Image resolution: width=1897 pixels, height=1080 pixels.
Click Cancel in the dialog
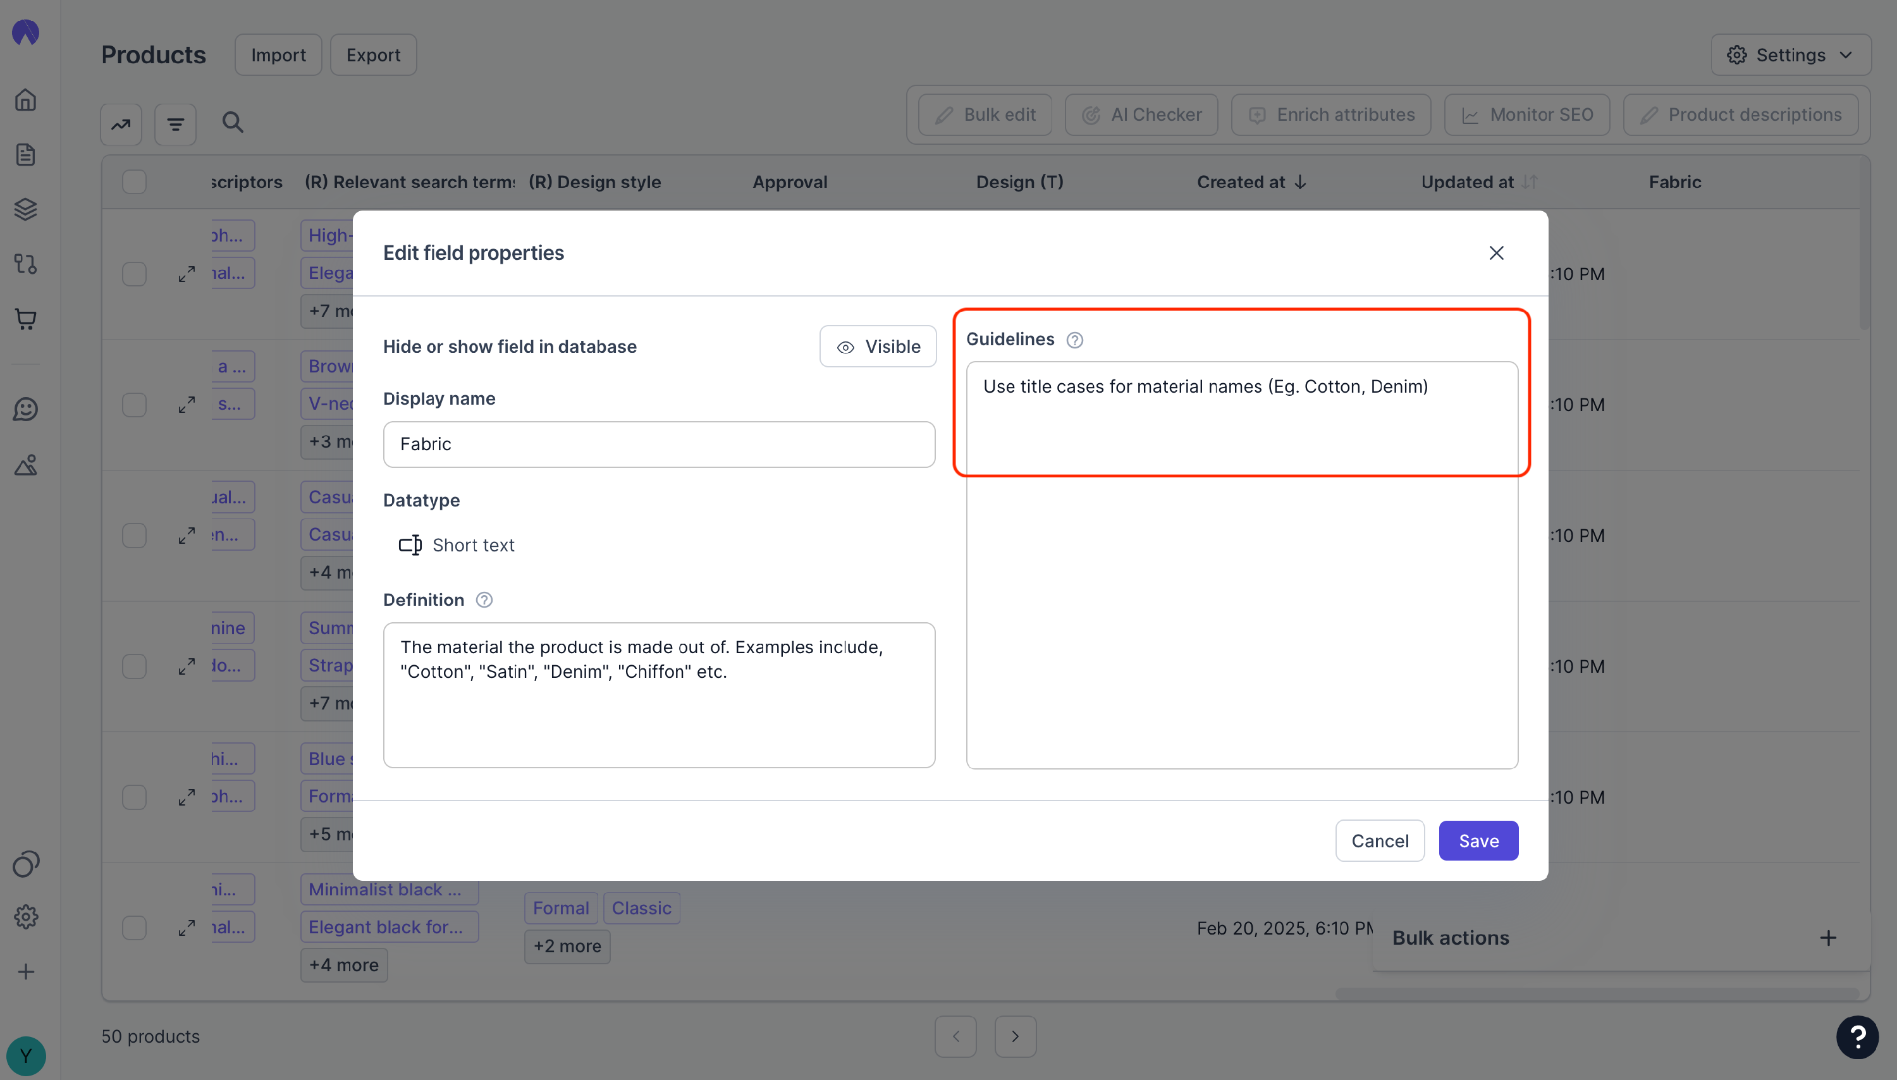point(1379,840)
